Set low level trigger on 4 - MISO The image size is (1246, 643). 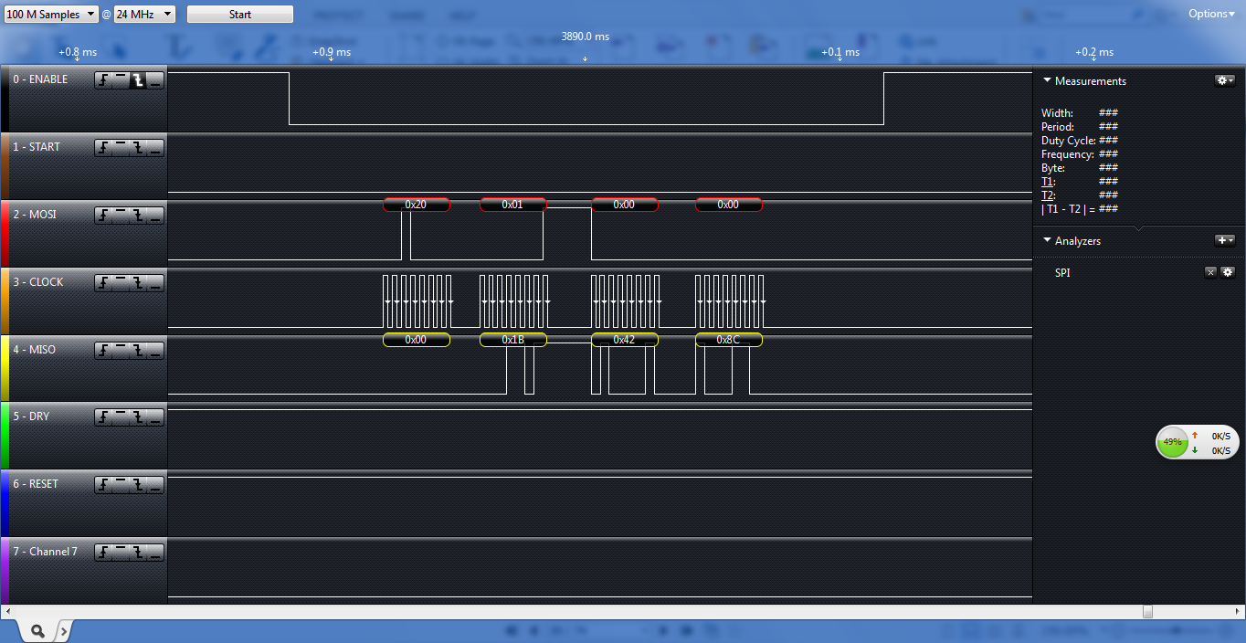(155, 350)
